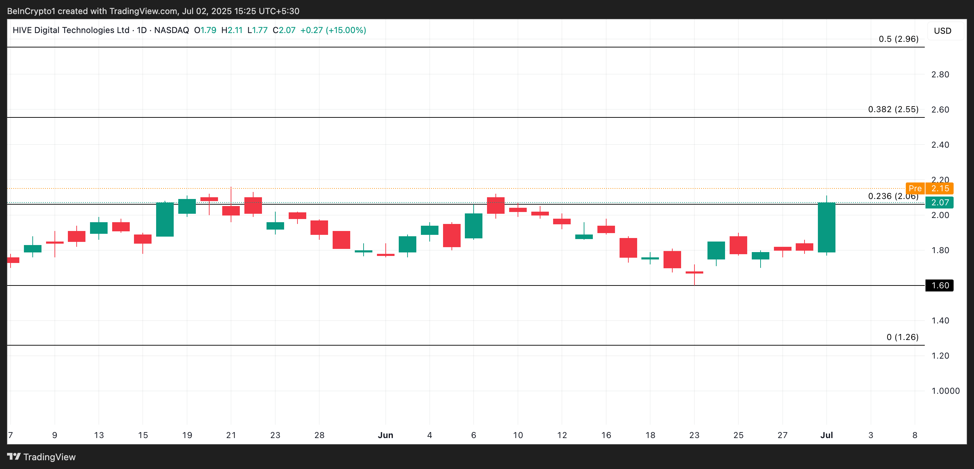This screenshot has width=974, height=469.
Task: Click the 1D interval in chart header
Action: pos(141,30)
